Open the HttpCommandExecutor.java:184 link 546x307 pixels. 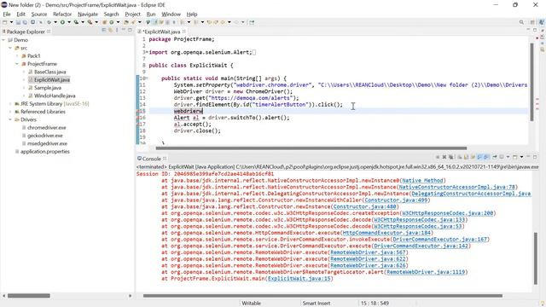point(386,233)
